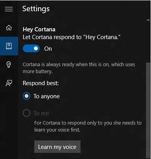Screen dimensions: 151x159
Task: Click the vertical scrollbar thumb
Action: coord(148,110)
